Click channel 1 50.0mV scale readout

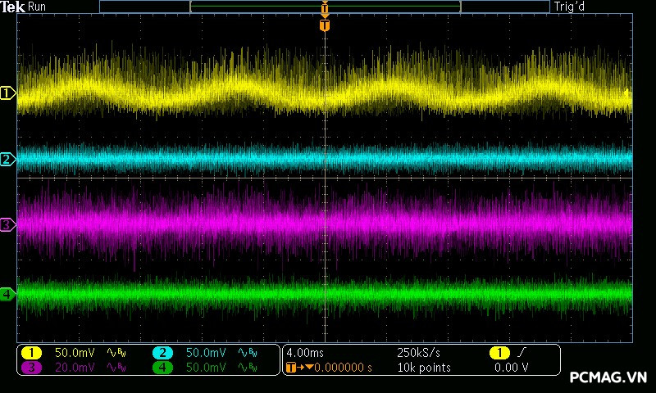pyautogui.click(x=74, y=352)
